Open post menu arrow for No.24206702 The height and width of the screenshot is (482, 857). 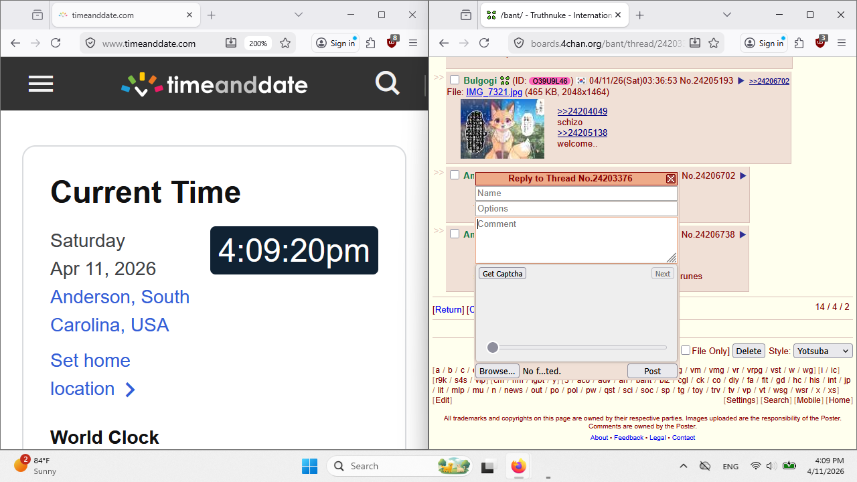tap(743, 176)
